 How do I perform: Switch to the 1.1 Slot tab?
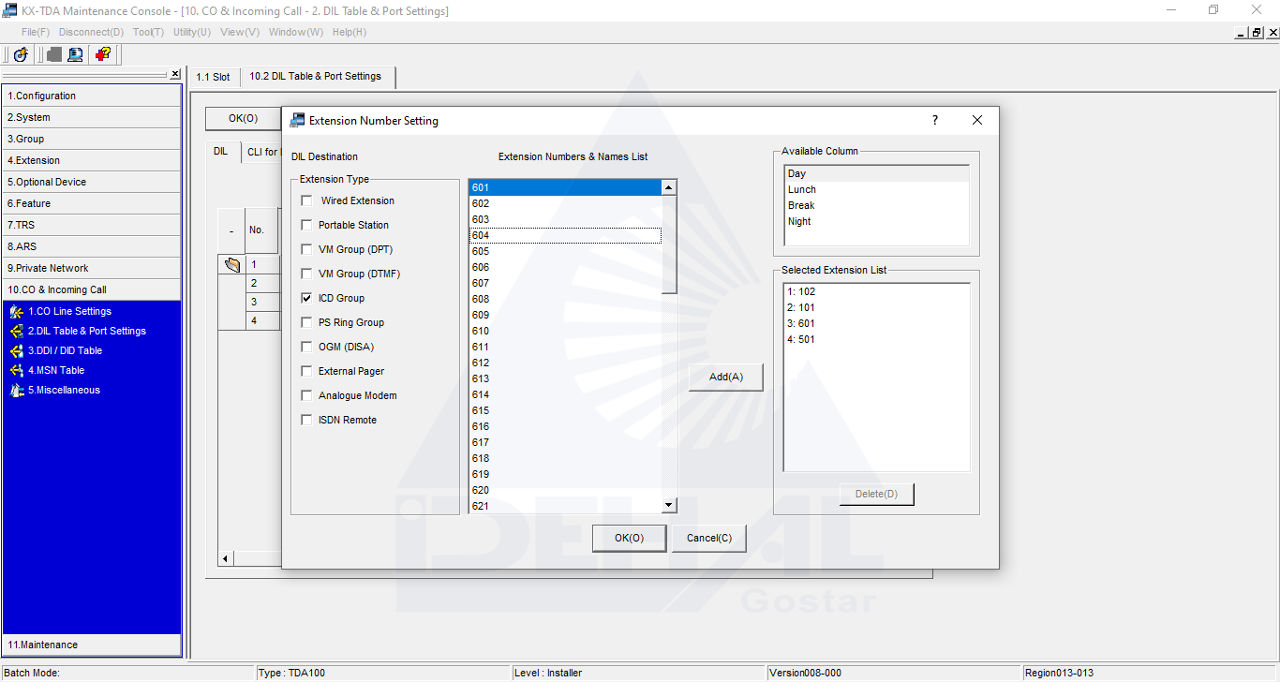pos(213,77)
